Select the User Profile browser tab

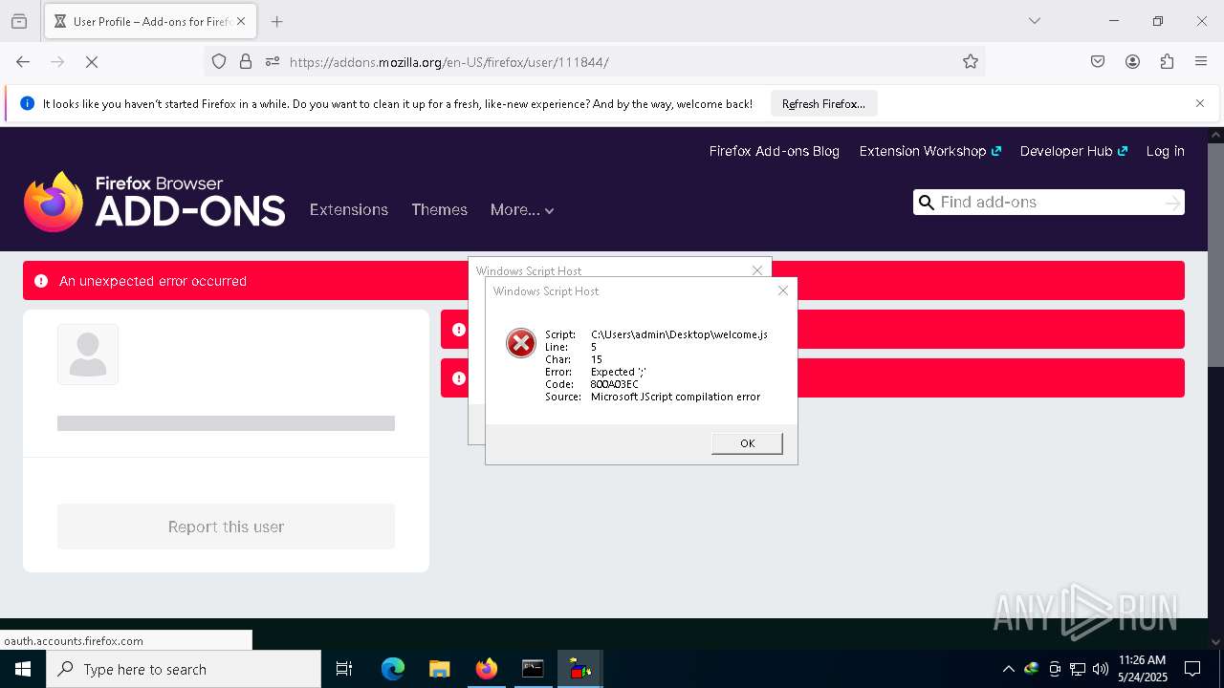pos(148,21)
